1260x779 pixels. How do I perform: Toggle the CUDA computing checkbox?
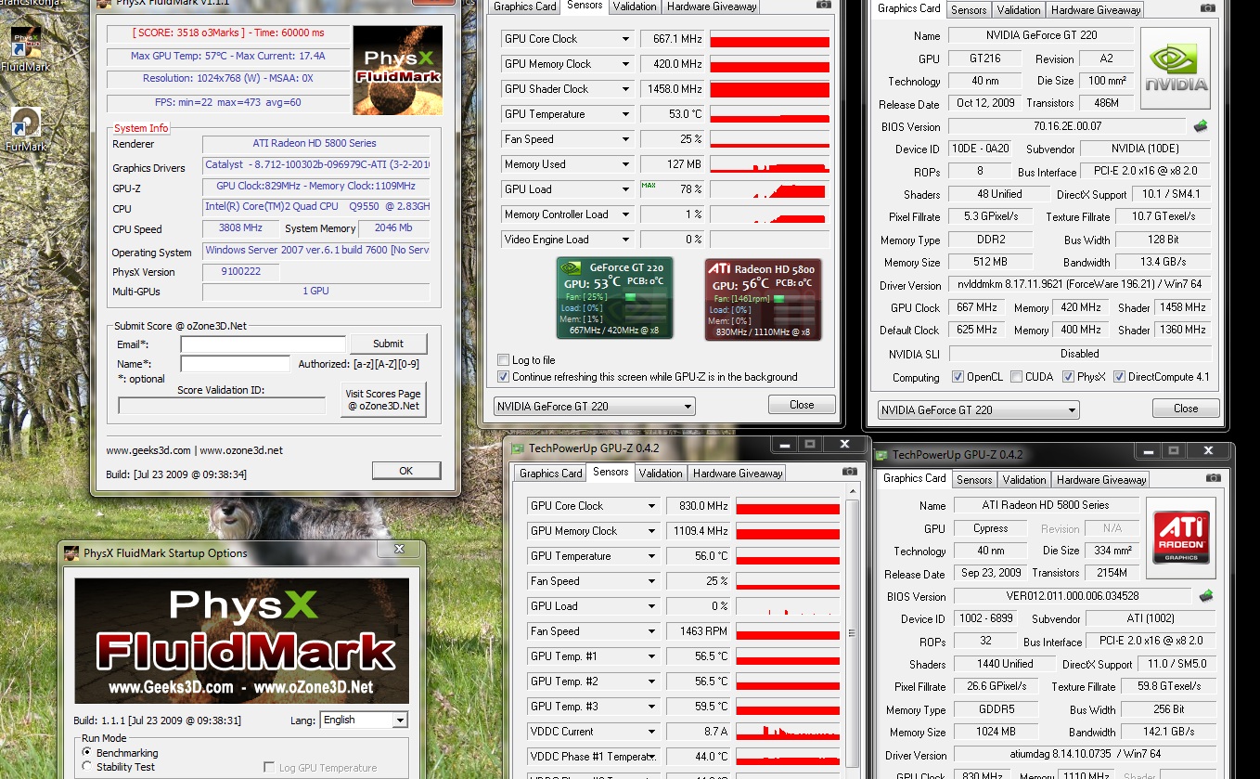tap(1017, 377)
